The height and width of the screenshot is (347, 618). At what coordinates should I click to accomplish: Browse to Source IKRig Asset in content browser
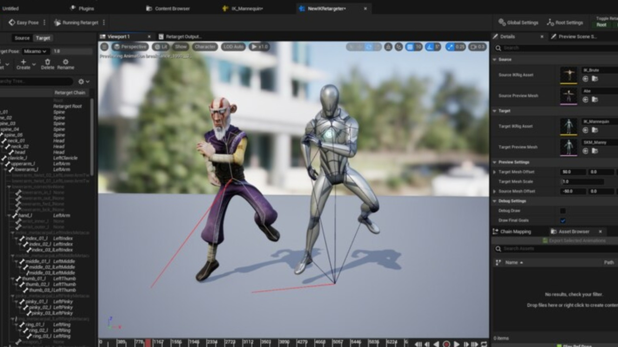point(595,79)
